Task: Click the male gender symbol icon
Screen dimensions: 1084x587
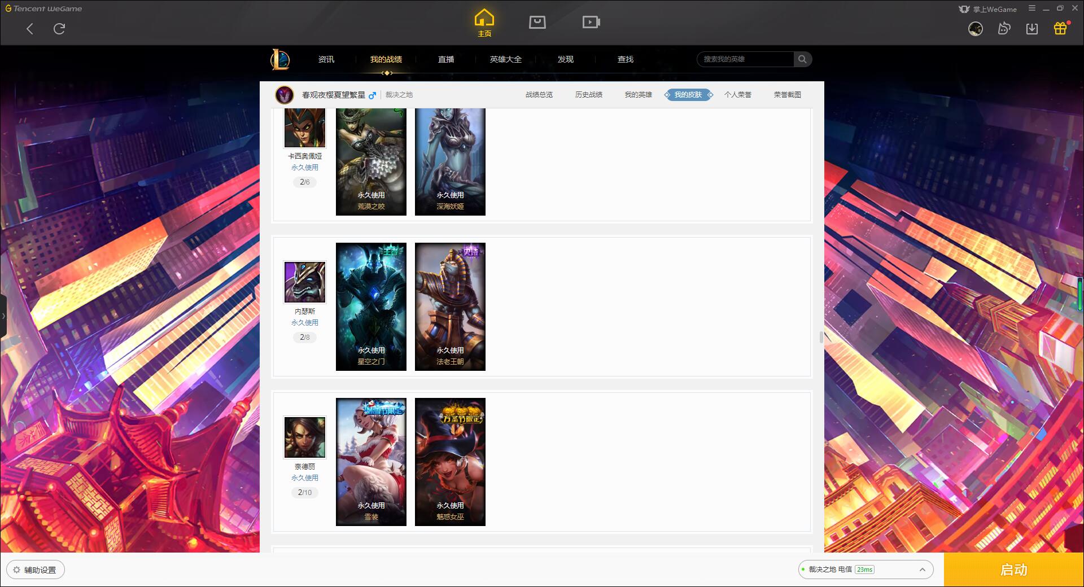Action: click(372, 95)
